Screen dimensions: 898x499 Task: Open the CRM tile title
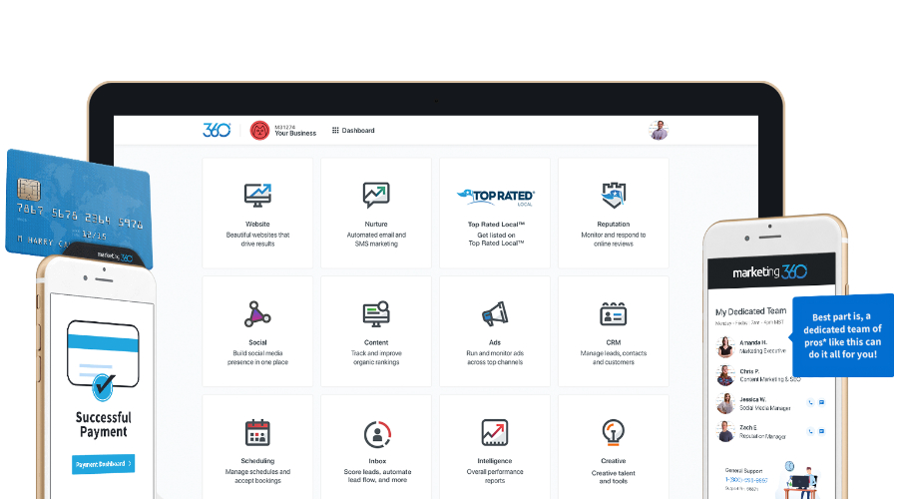(x=614, y=342)
